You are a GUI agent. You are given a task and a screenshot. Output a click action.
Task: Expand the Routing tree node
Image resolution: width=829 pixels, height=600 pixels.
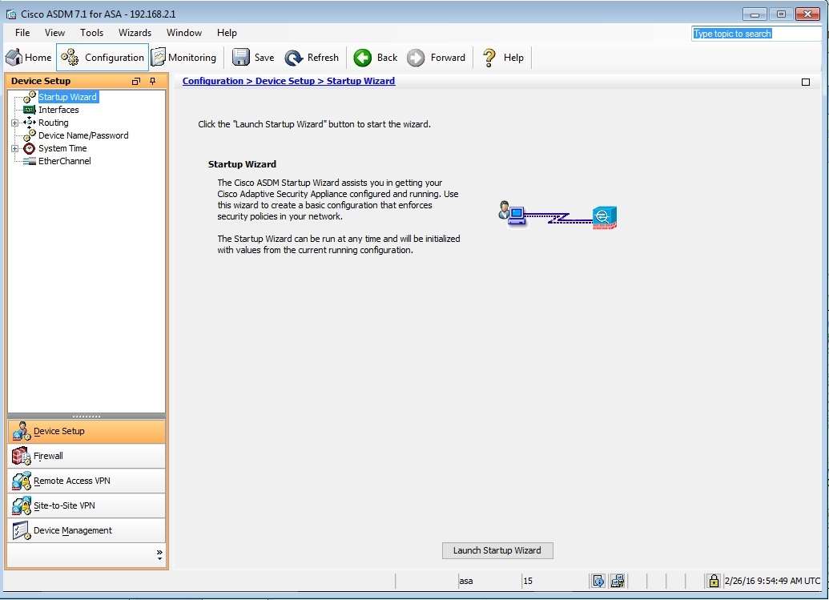[14, 123]
